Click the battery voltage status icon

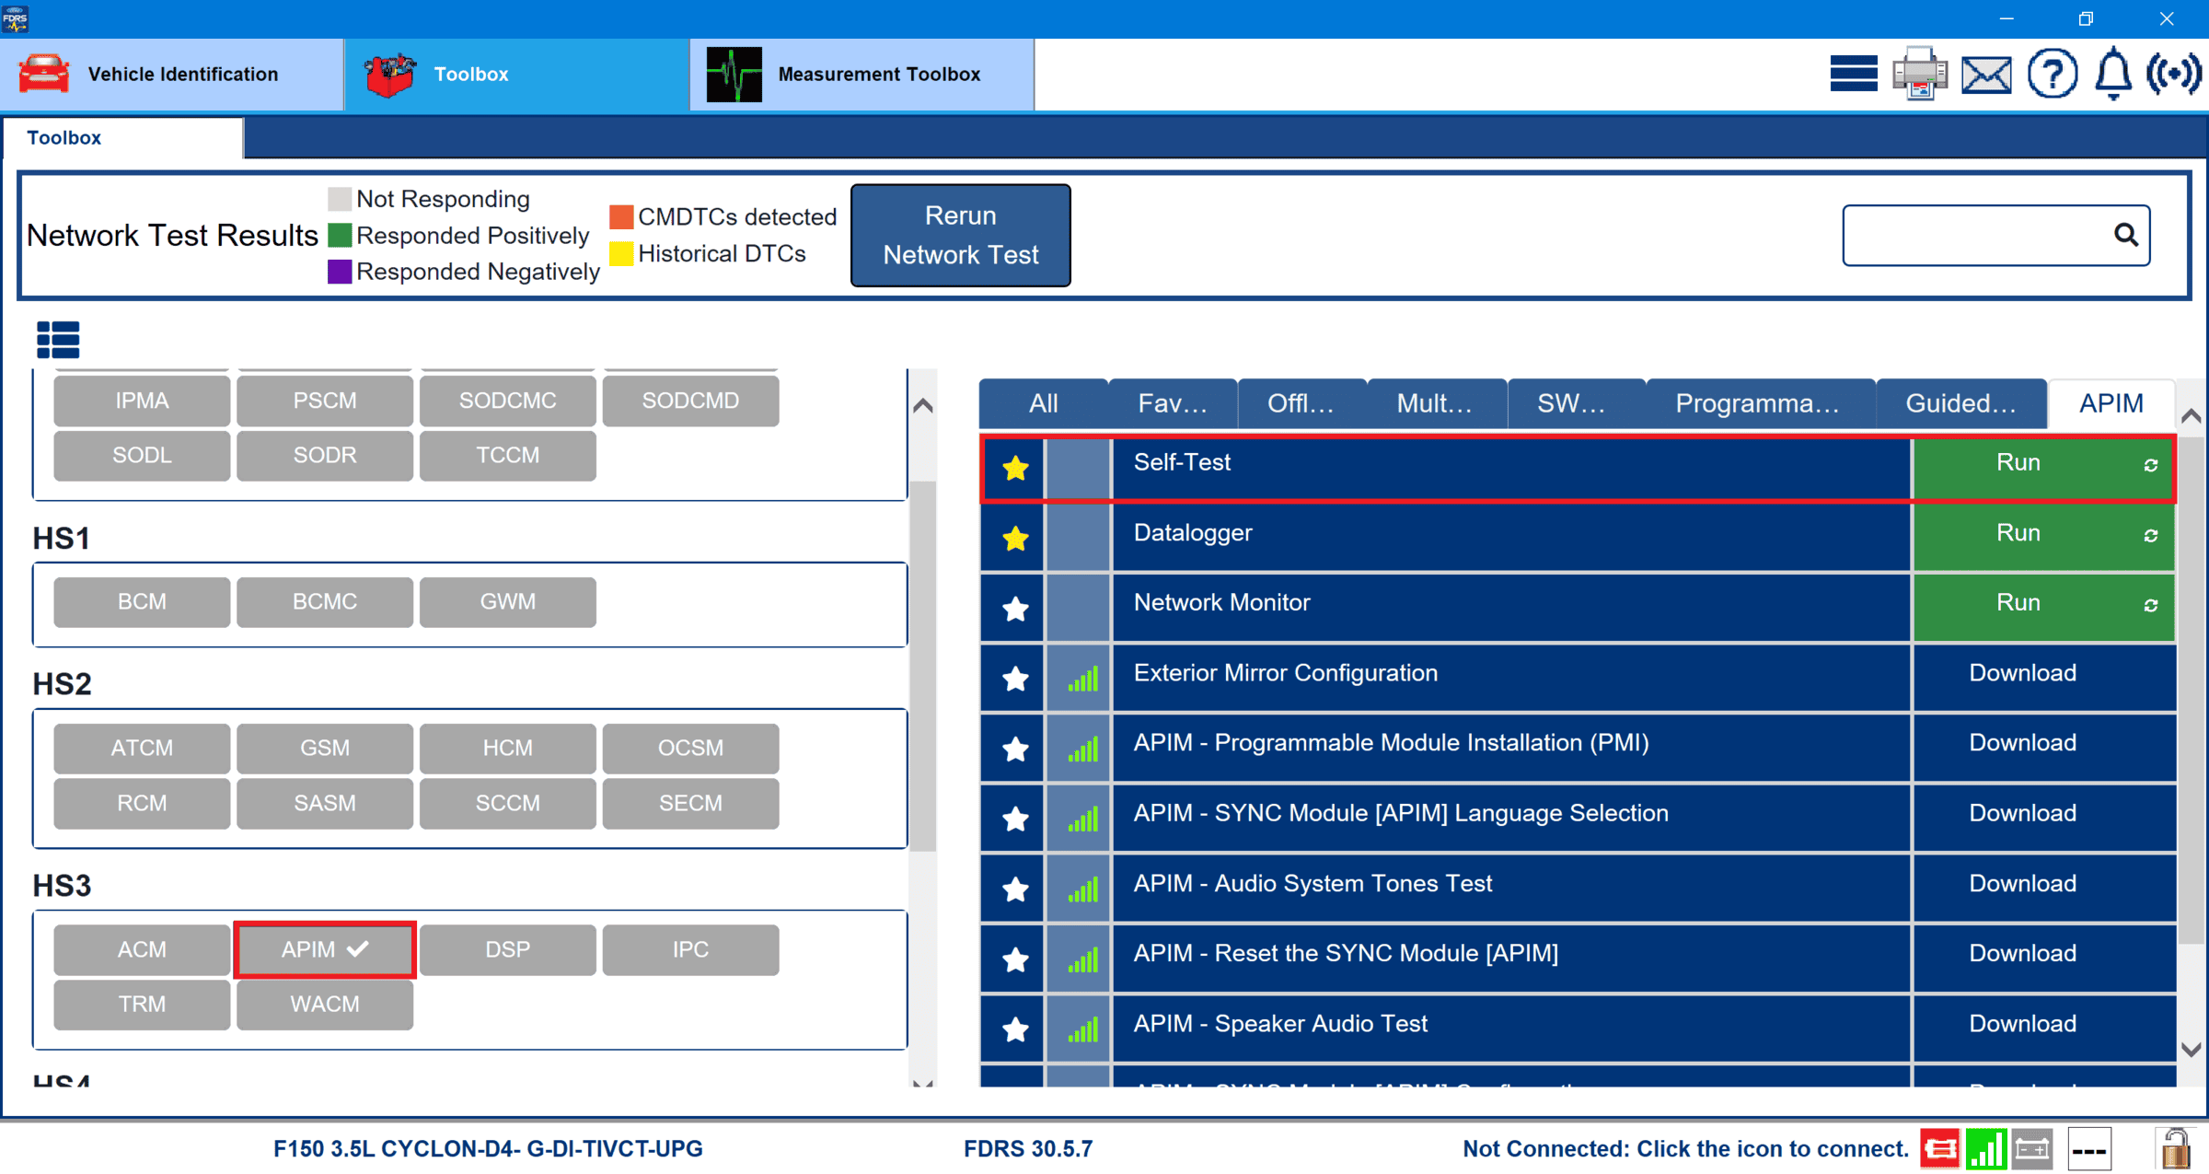[2032, 1148]
